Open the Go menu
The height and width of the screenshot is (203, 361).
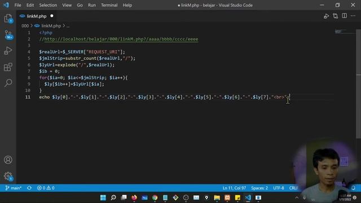pyautogui.click(x=80, y=5)
